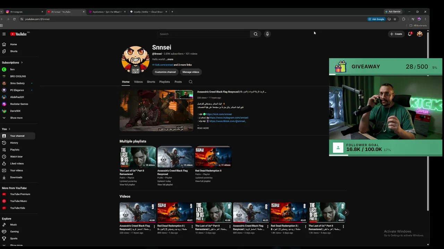Open the kick.com/snnsei channel link
Screen dimensions: 444x249
pos(164,65)
